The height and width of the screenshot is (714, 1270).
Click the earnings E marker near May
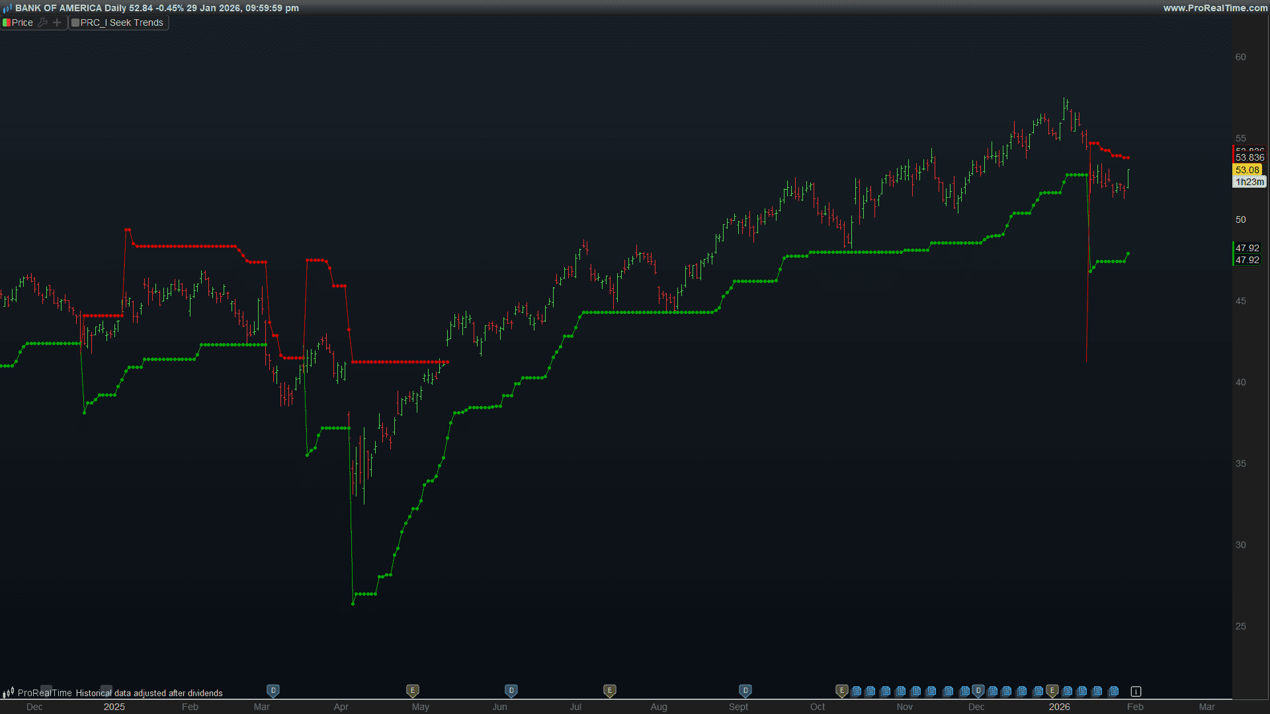pos(412,691)
